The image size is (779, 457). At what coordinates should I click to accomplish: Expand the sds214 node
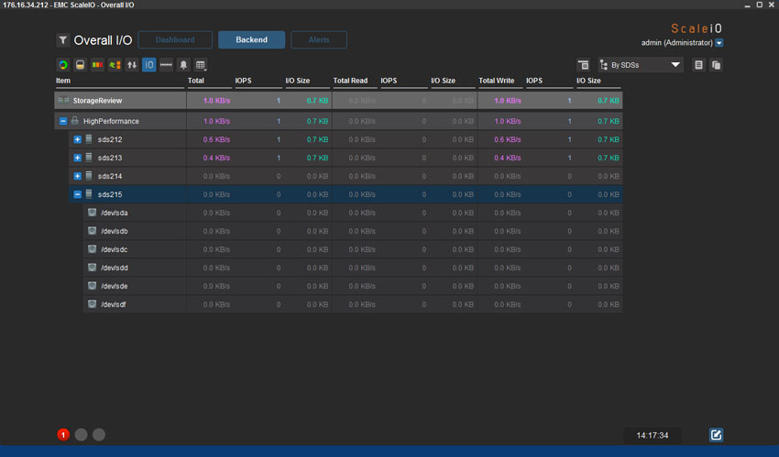[x=78, y=176]
